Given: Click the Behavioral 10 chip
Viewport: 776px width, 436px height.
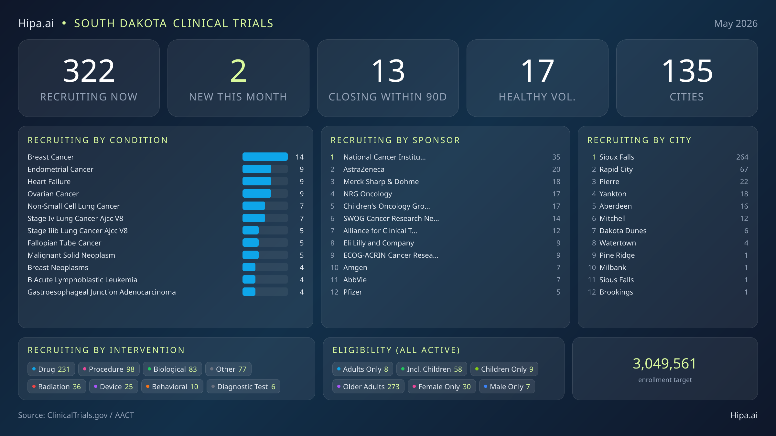Looking at the screenshot, I should click(x=172, y=386).
